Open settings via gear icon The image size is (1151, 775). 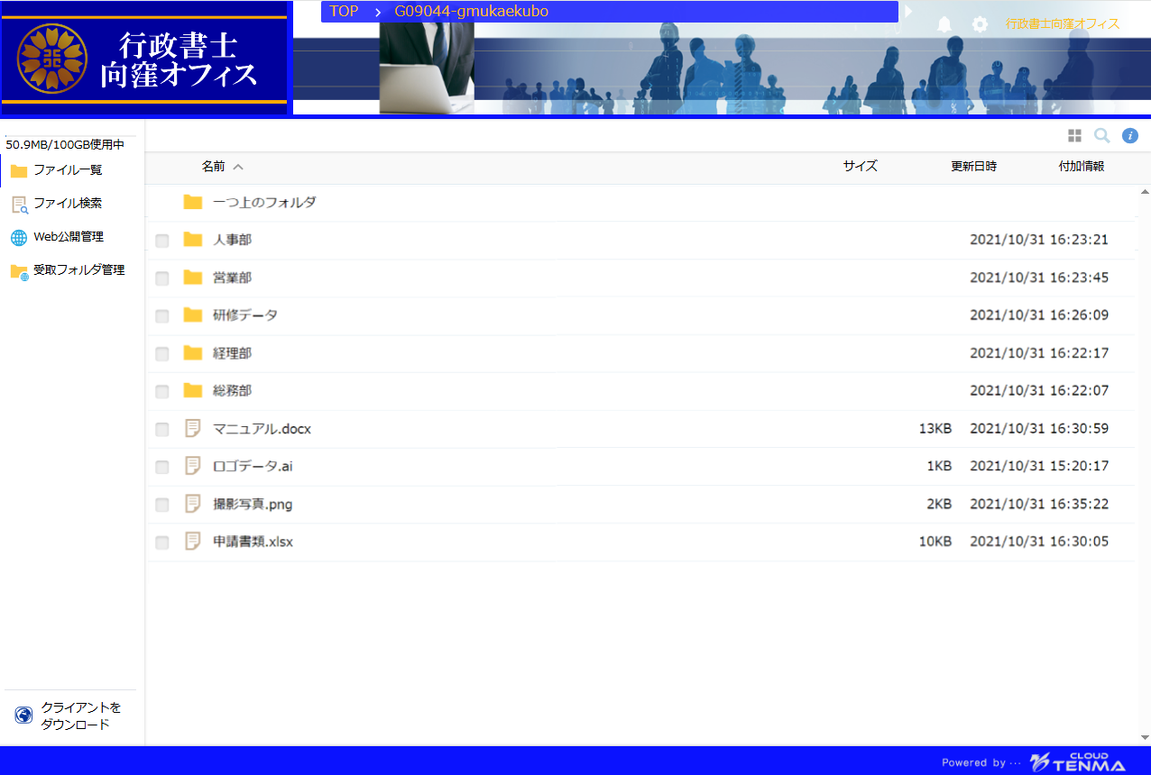point(980,24)
